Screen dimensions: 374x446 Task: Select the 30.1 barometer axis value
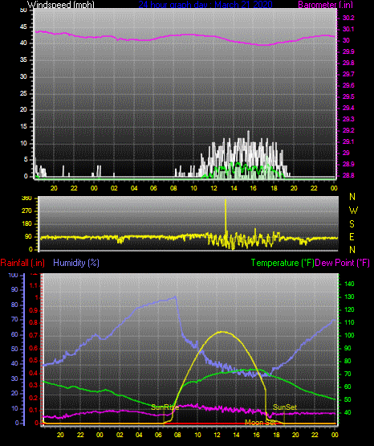pos(348,29)
